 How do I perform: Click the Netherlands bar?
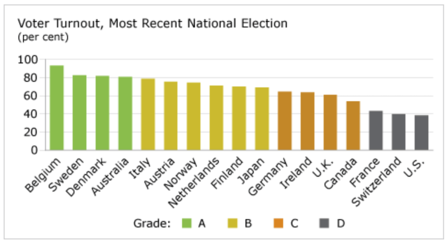pos(216,118)
